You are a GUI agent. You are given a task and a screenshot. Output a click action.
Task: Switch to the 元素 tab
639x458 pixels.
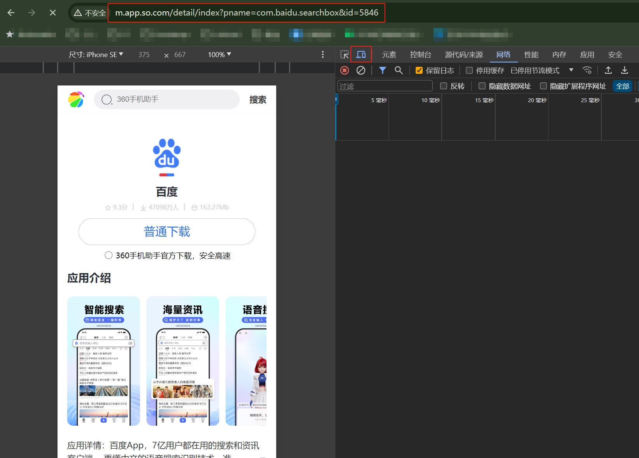click(389, 54)
